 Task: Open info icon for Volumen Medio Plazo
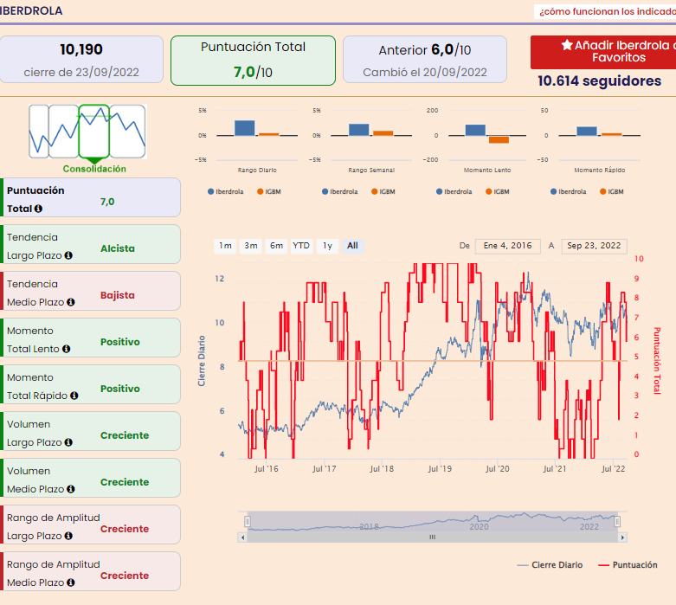coord(71,489)
